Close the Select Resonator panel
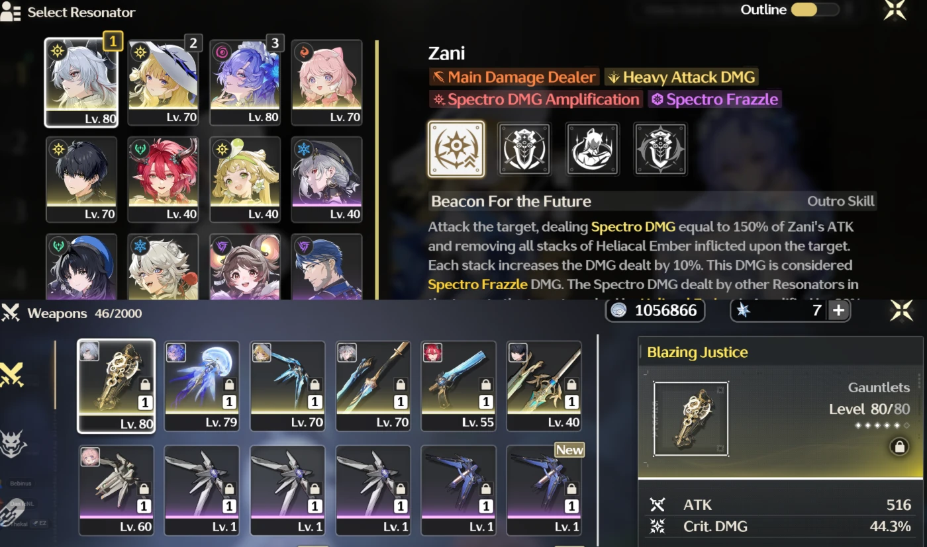Screen dimensions: 927x547 click(895, 10)
